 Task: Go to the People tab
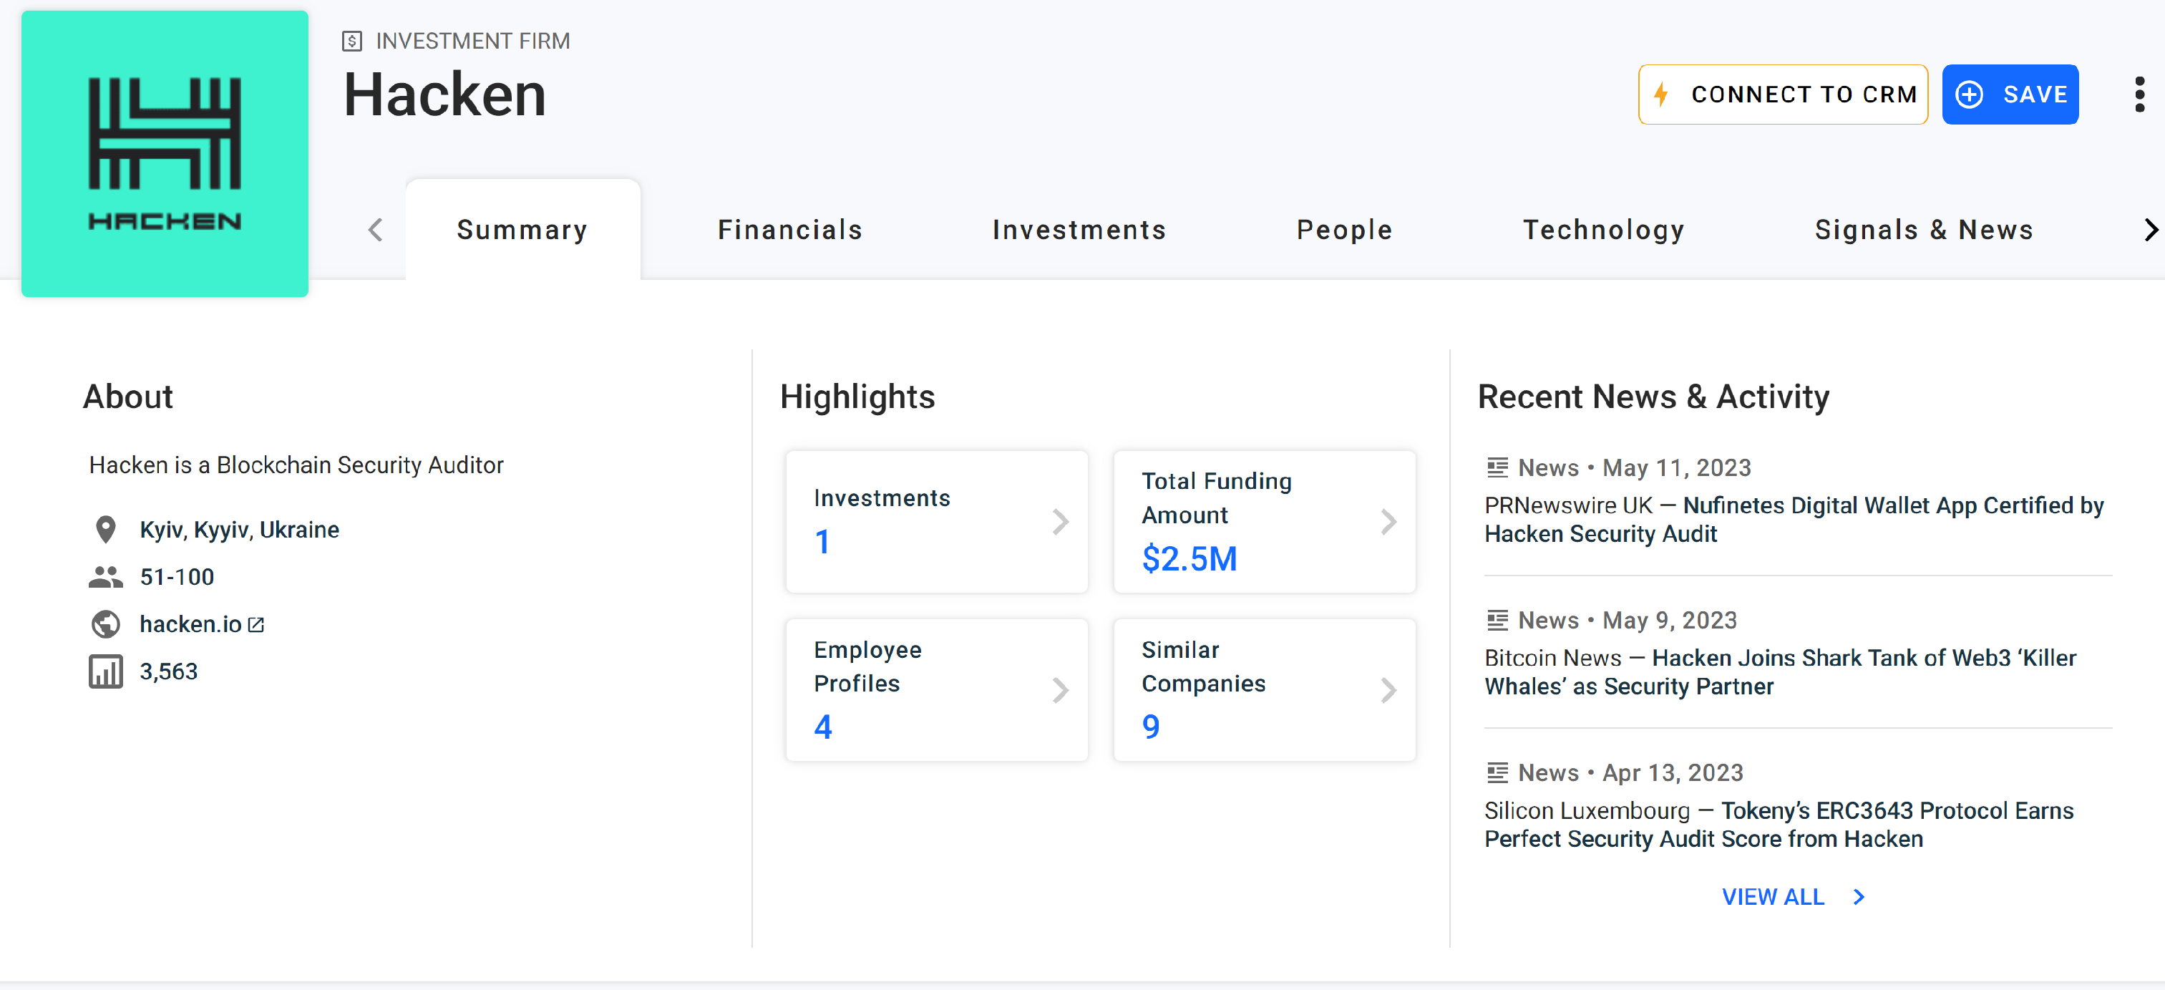pos(1345,230)
